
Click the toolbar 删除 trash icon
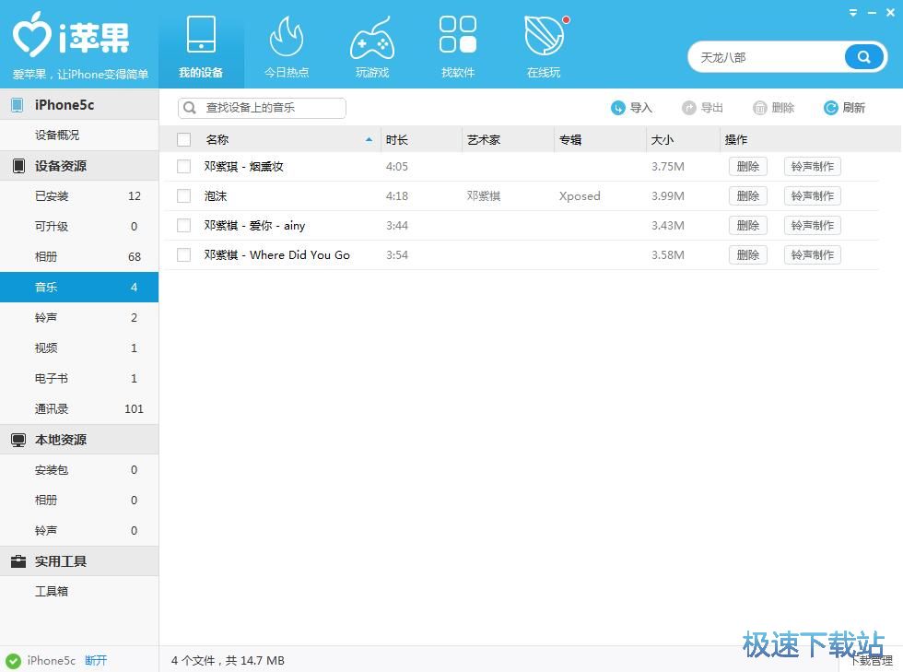coord(760,108)
